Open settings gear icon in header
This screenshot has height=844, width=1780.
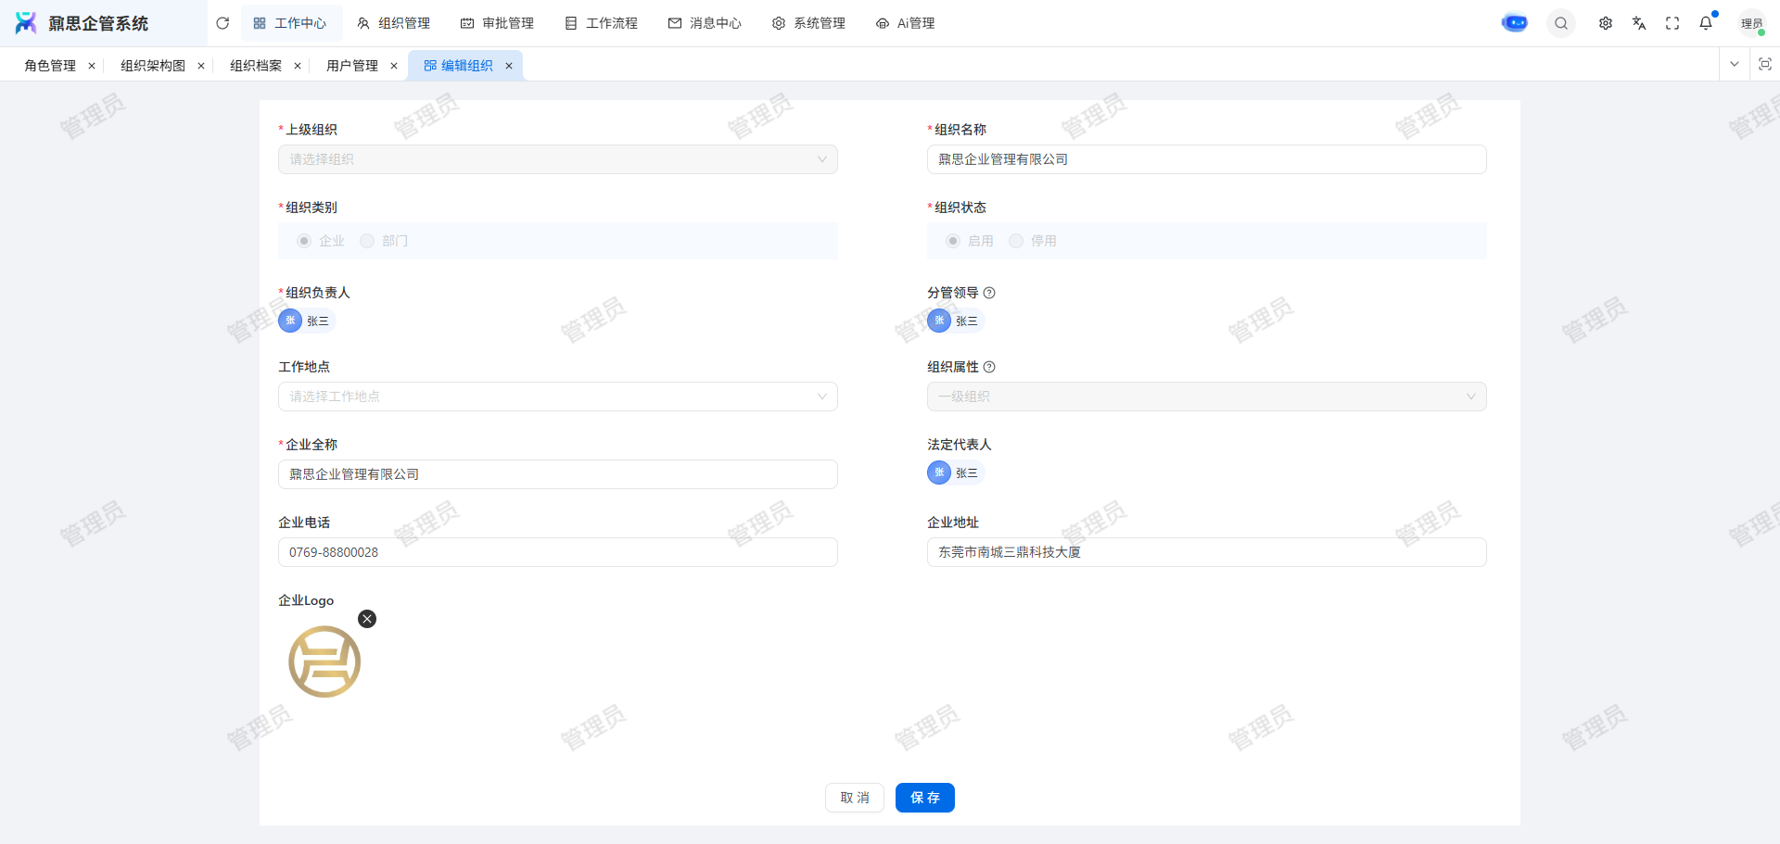coord(1605,23)
